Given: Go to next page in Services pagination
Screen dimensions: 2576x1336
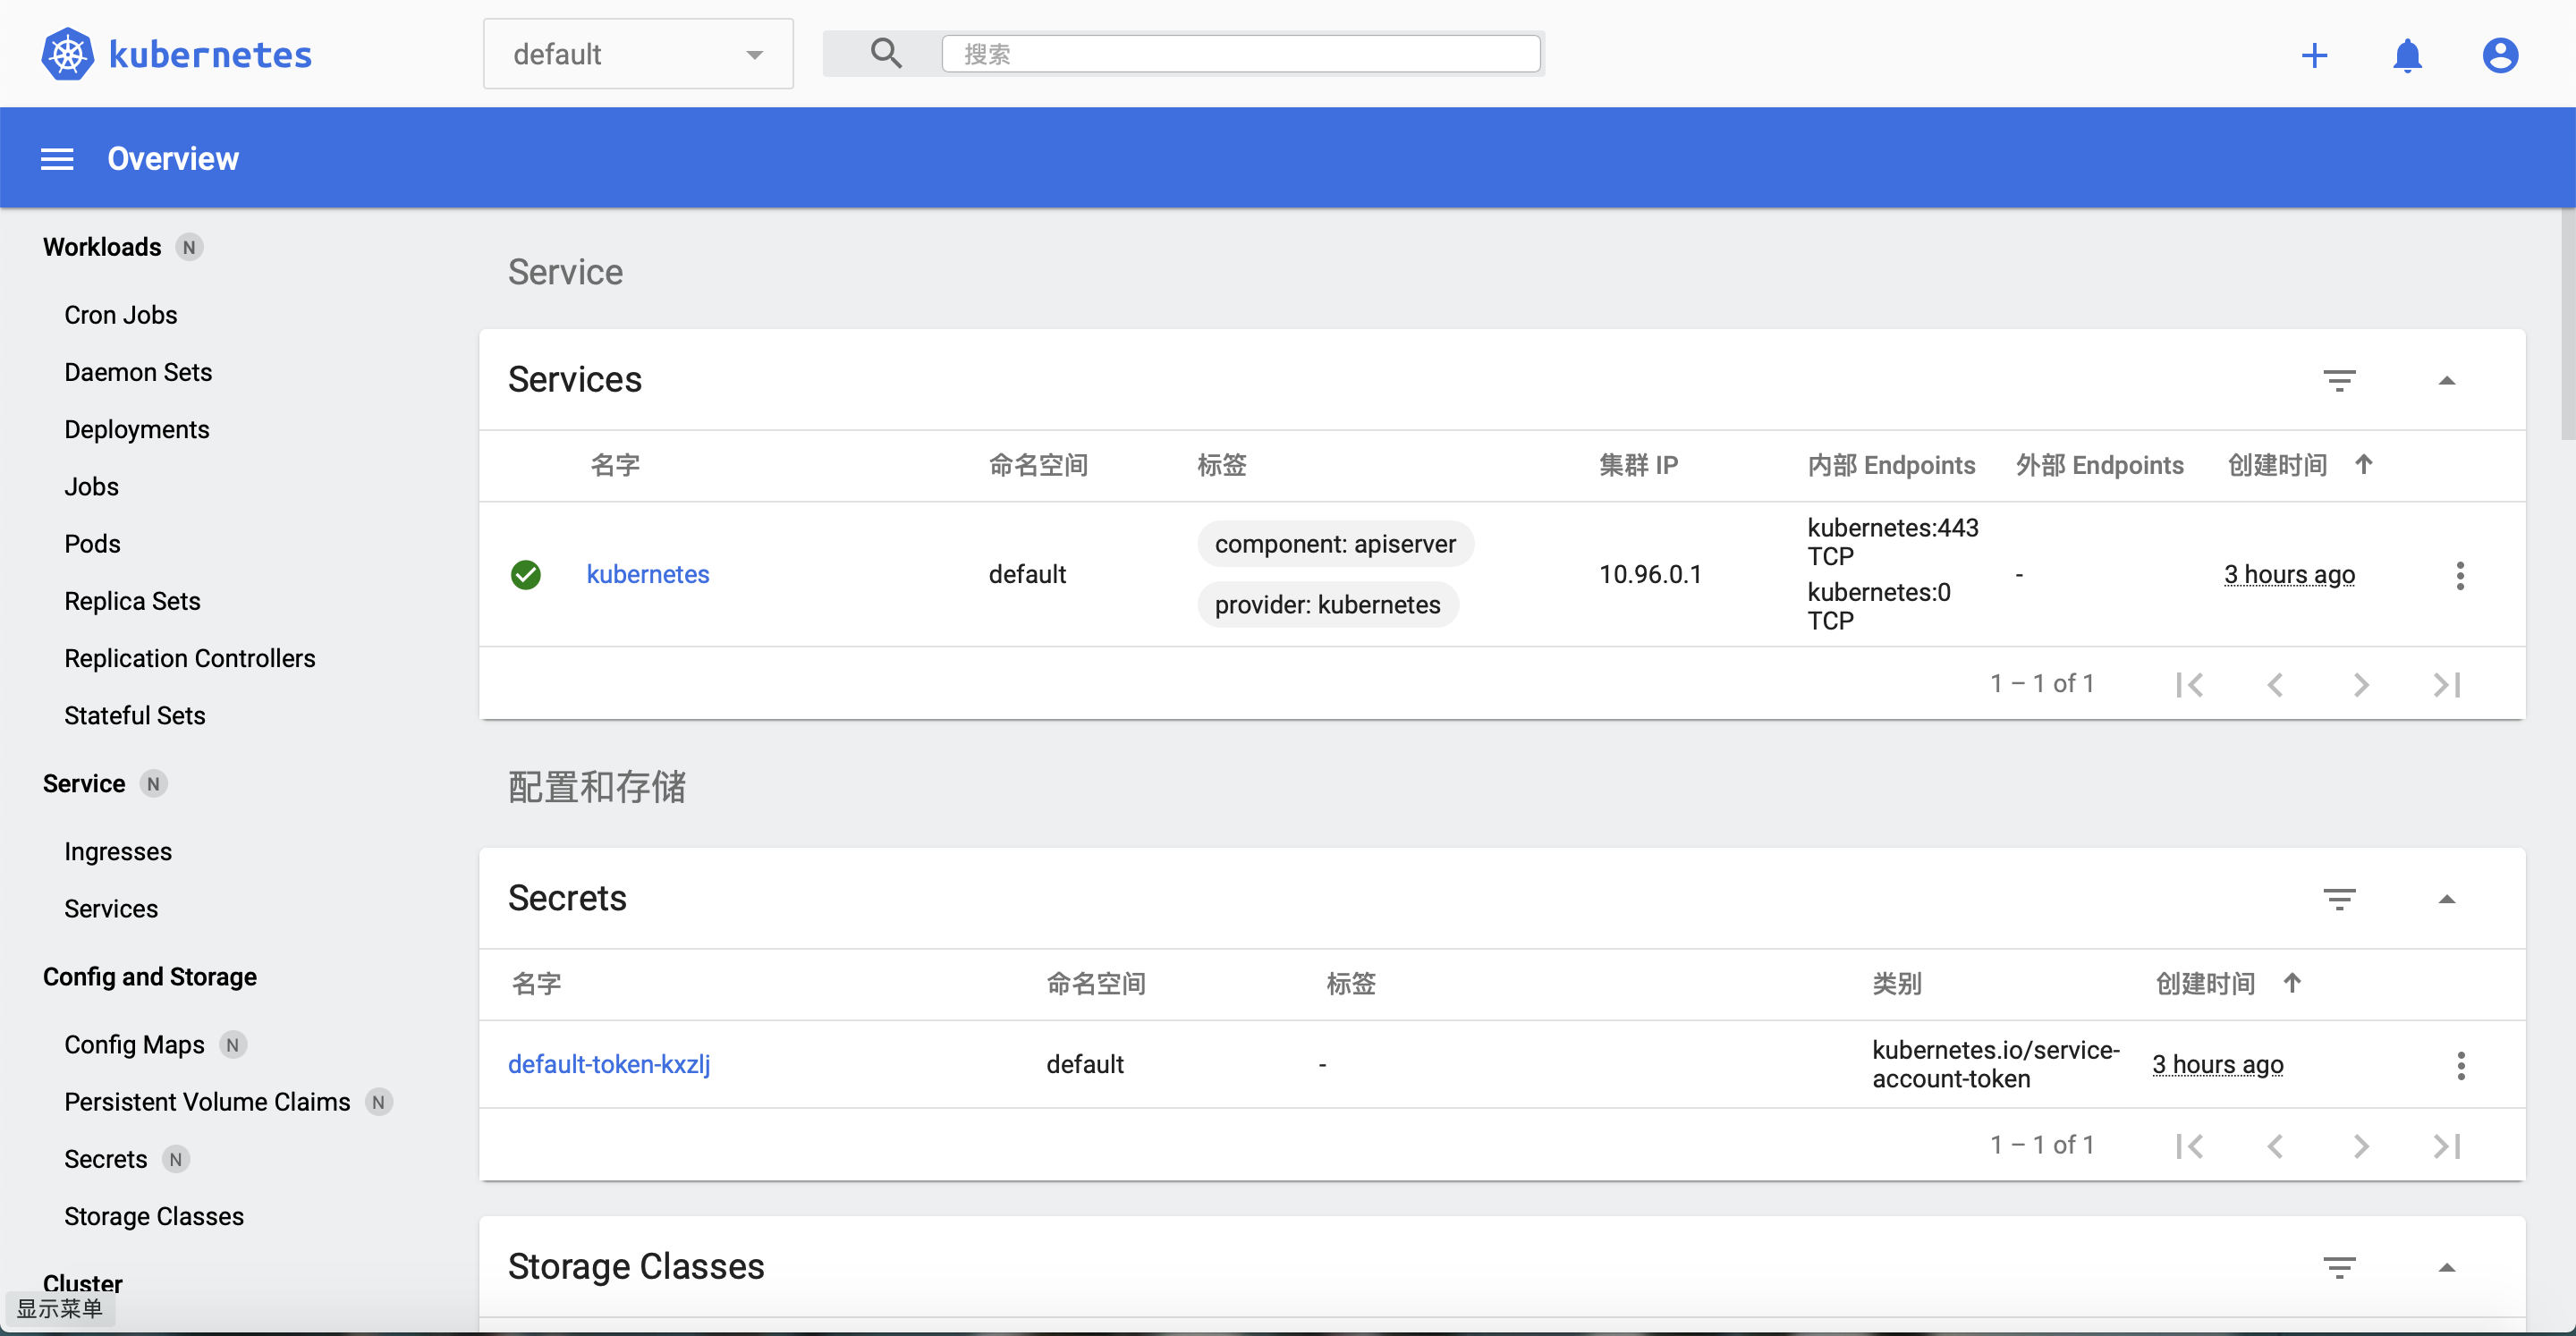Looking at the screenshot, I should click(x=2361, y=685).
